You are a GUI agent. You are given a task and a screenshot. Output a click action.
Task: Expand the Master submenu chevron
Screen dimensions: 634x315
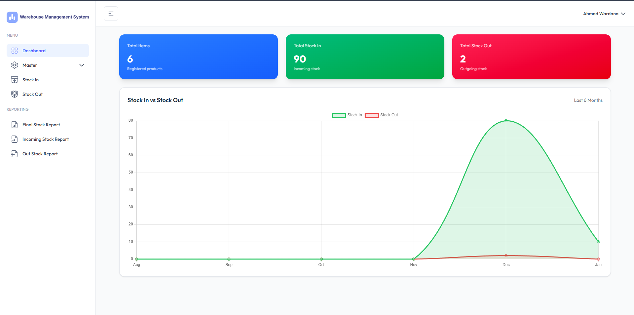tap(82, 65)
